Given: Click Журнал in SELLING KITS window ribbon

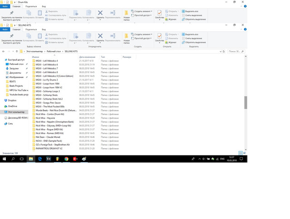Looking at the screenshot, I should 170,42.
